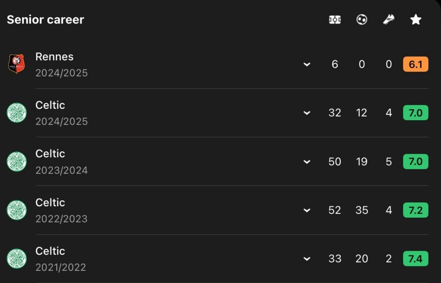
Task: Expand the Celtic 2024/2025 row chevron
Action: tap(307, 113)
